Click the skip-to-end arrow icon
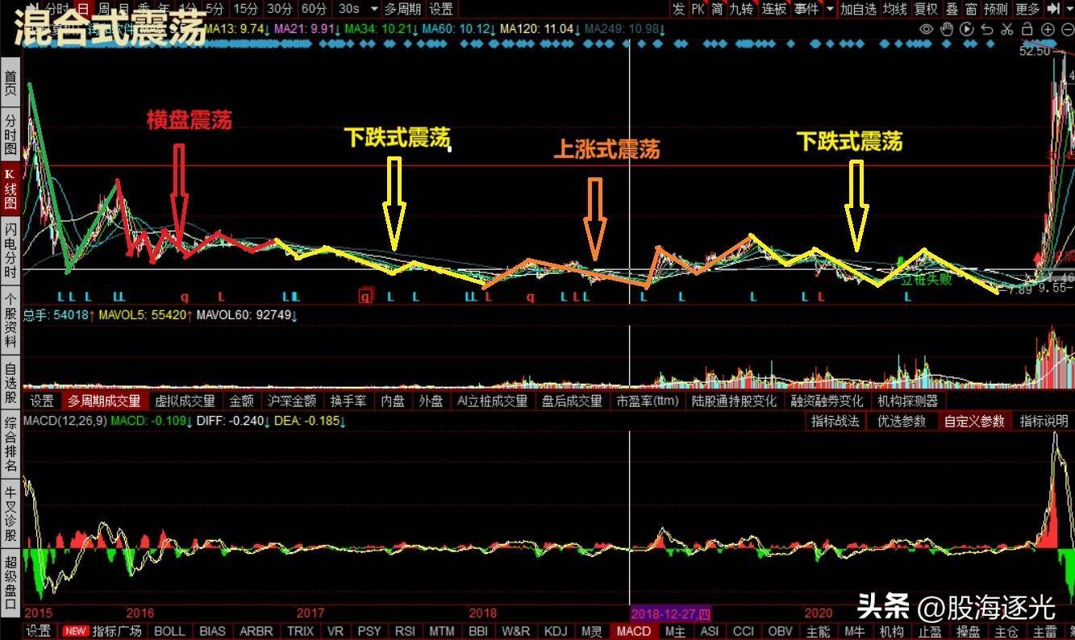This screenshot has height=640, width=1075. click(1053, 9)
